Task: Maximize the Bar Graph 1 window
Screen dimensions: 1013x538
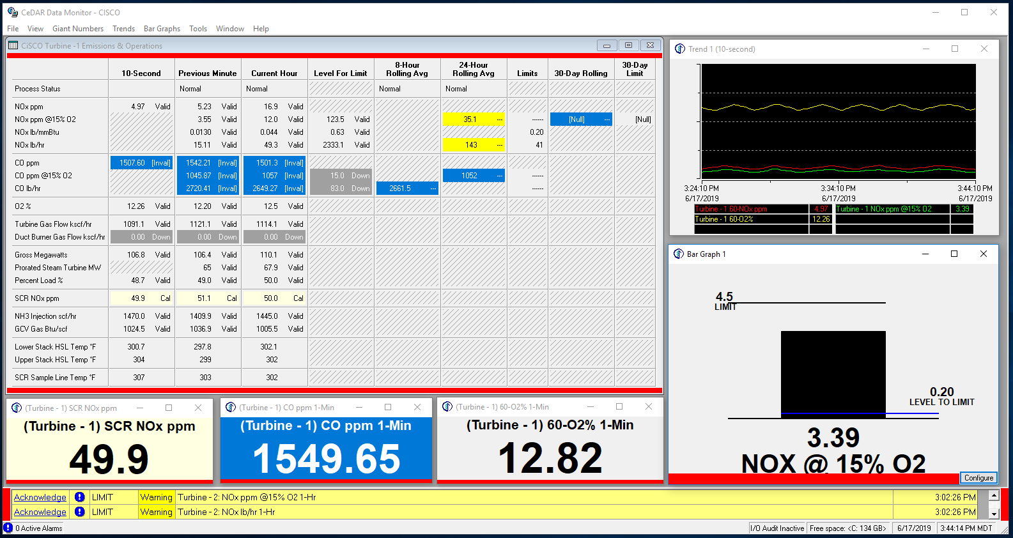Action: pos(954,254)
